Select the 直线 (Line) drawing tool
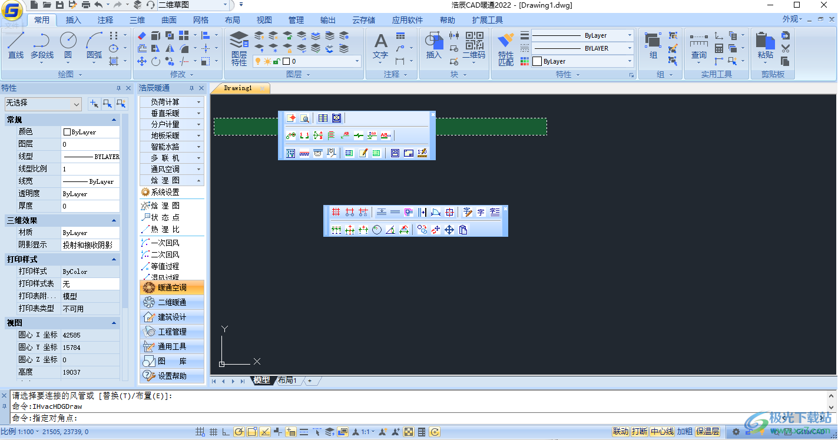The height and width of the screenshot is (440, 838). point(16,45)
